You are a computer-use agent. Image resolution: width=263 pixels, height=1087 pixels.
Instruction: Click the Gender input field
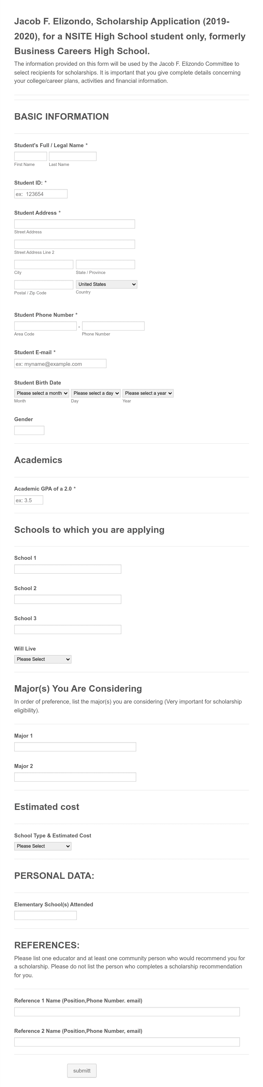(29, 430)
